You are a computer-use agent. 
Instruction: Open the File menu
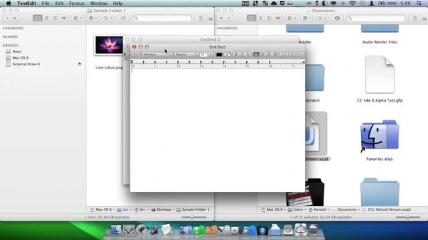[x=45, y=3]
